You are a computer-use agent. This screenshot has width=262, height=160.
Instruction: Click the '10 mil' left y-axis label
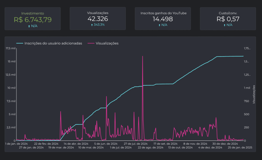click(10, 88)
